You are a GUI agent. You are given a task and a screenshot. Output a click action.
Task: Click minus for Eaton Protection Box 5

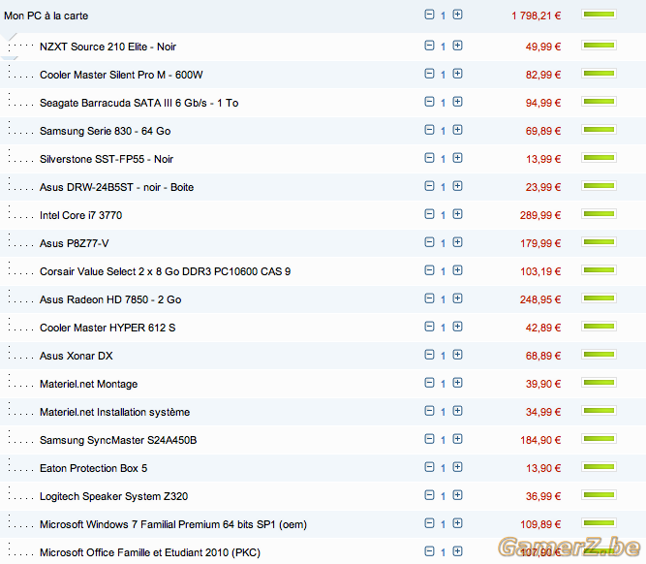(x=429, y=467)
